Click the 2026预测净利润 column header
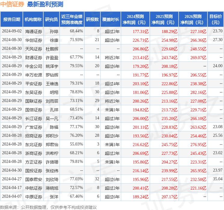 tap(193, 19)
